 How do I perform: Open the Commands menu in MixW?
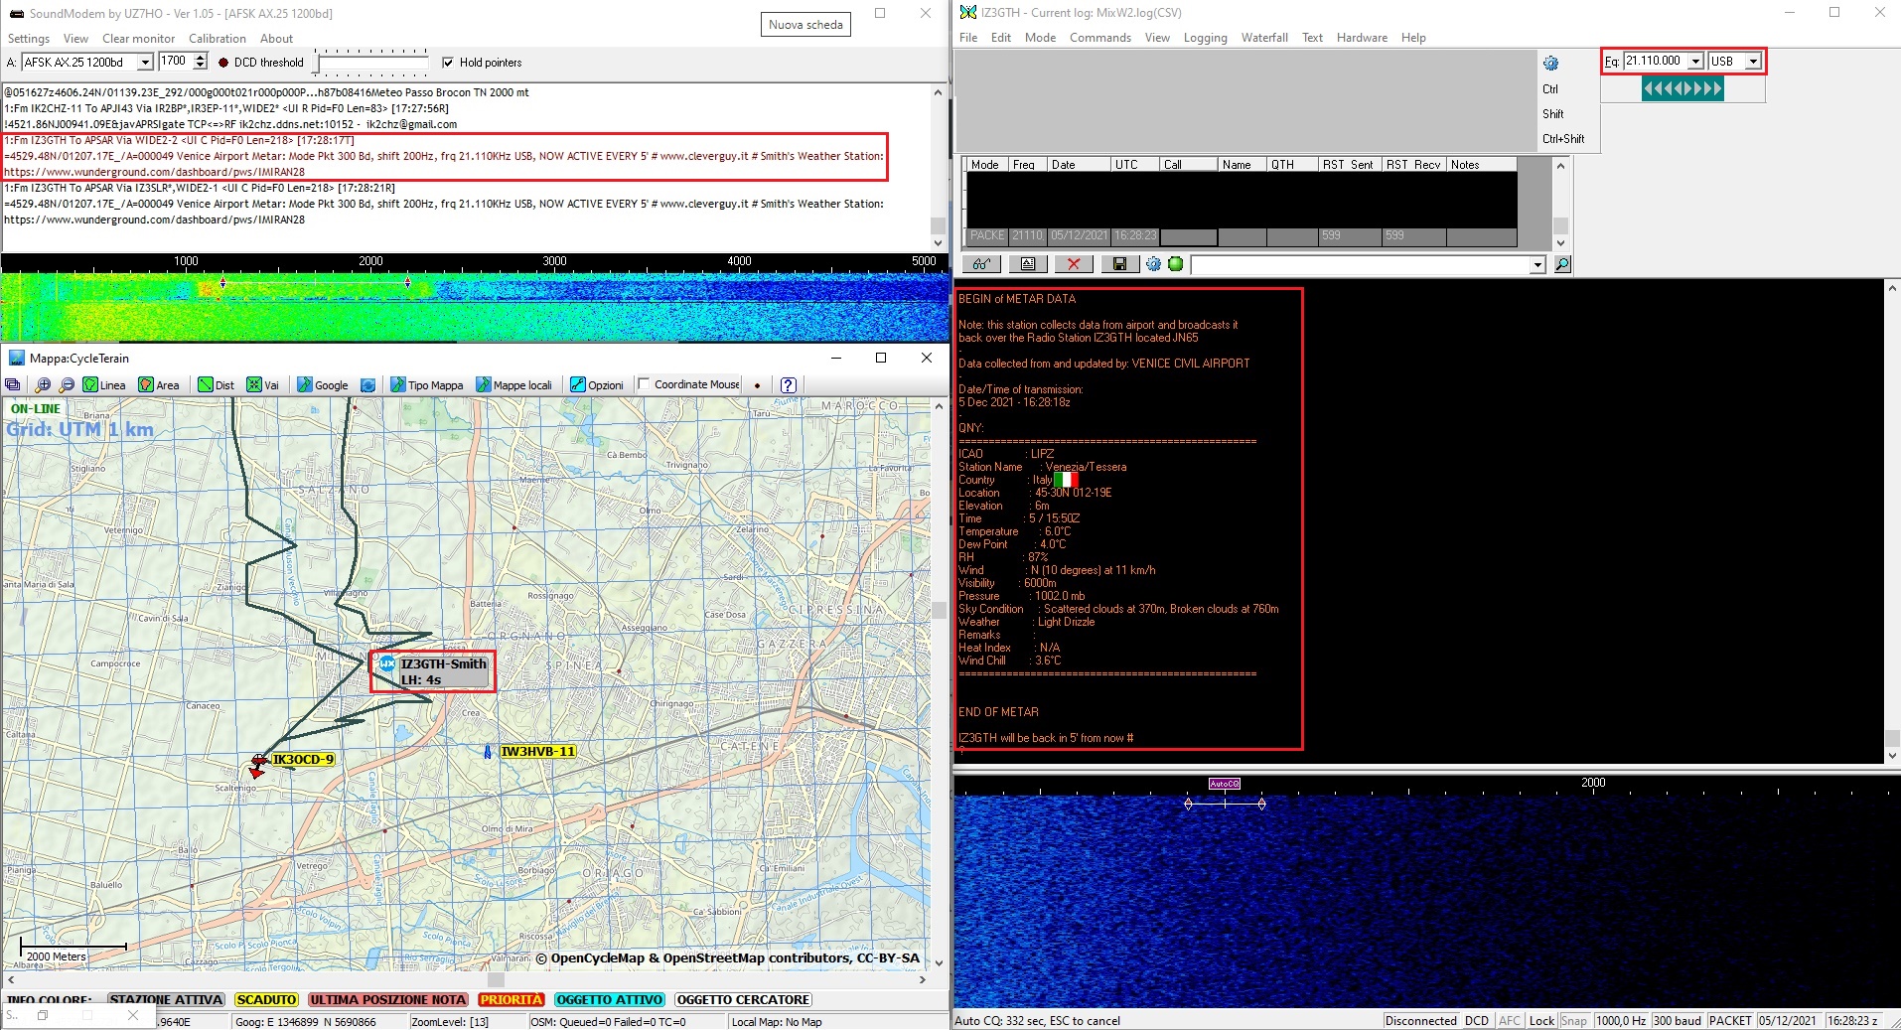tap(1100, 38)
